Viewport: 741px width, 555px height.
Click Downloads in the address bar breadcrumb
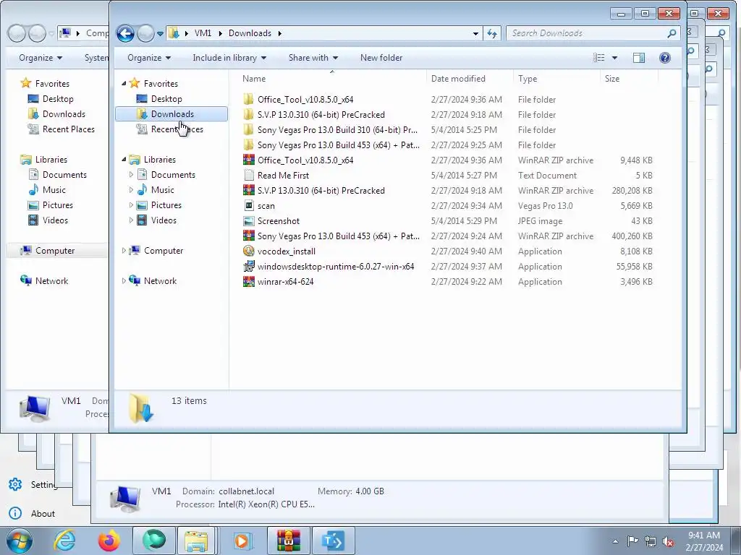coord(250,33)
